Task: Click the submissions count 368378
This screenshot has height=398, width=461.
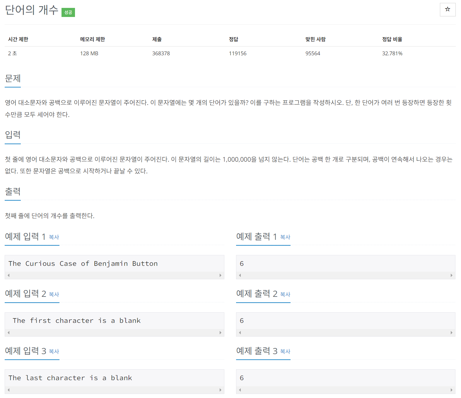Action: 161,53
